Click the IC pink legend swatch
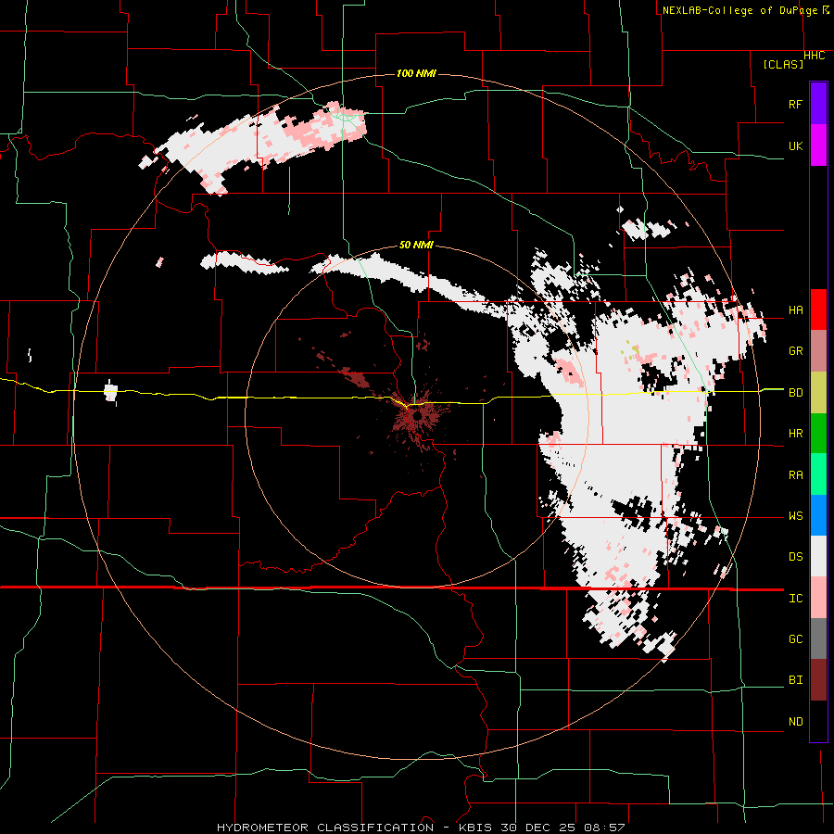Image resolution: width=834 pixels, height=834 pixels. [818, 598]
